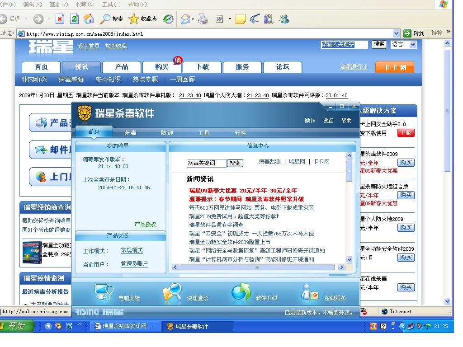The width and height of the screenshot is (463, 347).
Task: Open the 设置 menu in Rising
Action: click(x=328, y=120)
